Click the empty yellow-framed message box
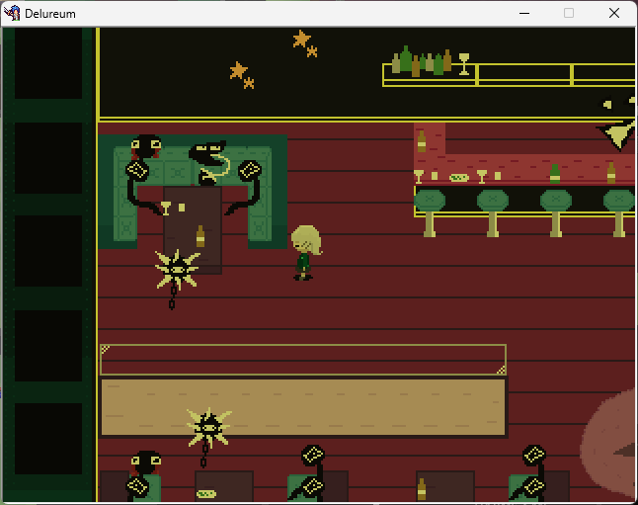This screenshot has width=638, height=505. [303, 360]
